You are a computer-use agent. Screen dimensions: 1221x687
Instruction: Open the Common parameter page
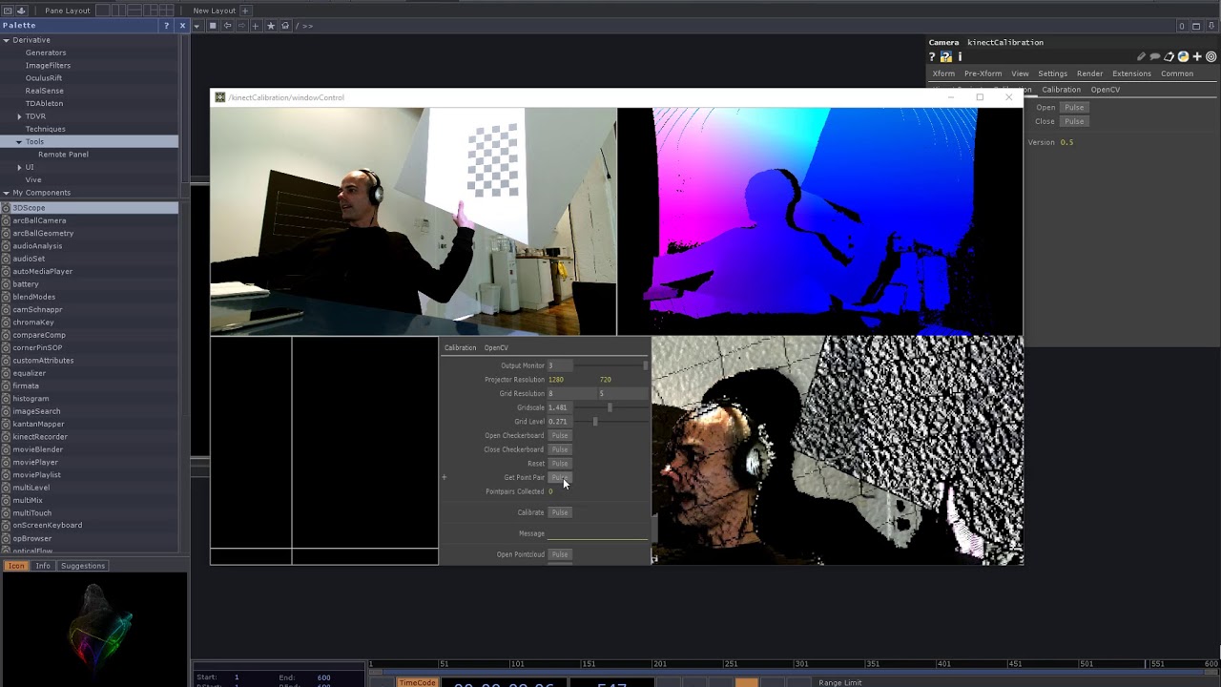(1177, 73)
